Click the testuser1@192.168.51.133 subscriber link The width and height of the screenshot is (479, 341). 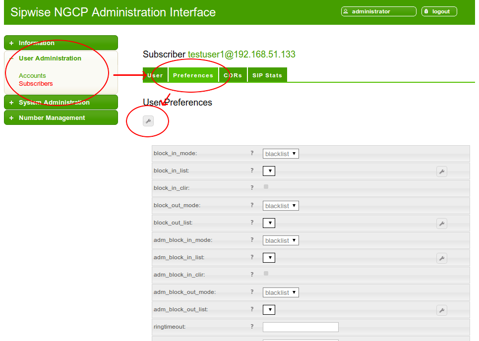[x=241, y=55]
